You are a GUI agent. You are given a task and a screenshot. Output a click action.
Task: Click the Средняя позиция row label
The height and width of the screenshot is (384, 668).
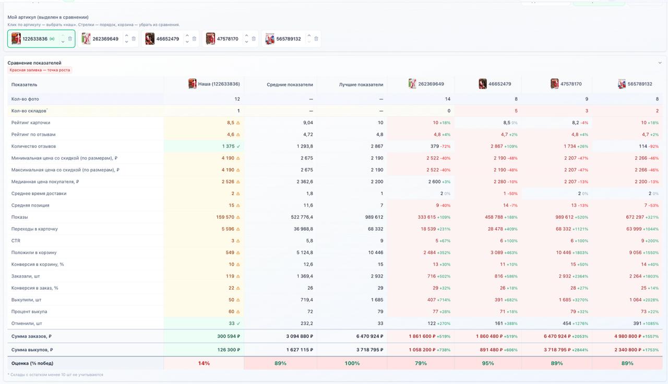pyautogui.click(x=30, y=205)
